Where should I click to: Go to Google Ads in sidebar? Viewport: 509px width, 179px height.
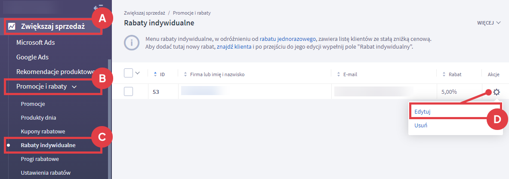34,57
